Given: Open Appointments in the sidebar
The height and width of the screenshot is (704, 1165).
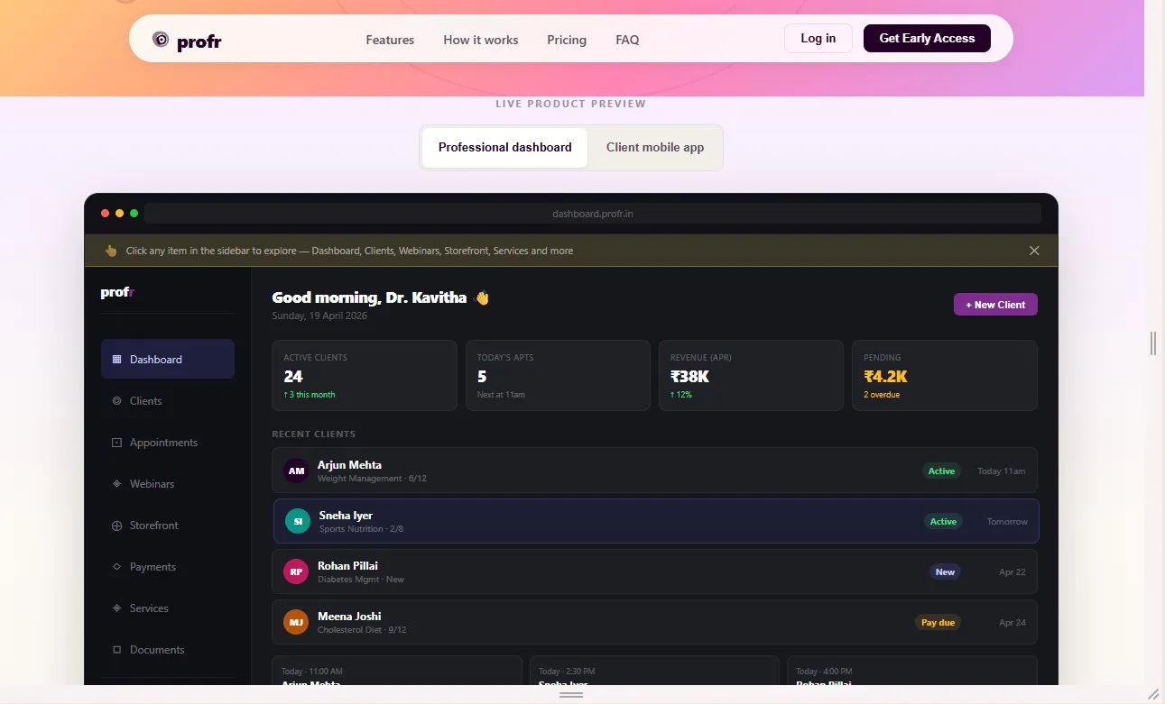Looking at the screenshot, I should [x=168, y=443].
